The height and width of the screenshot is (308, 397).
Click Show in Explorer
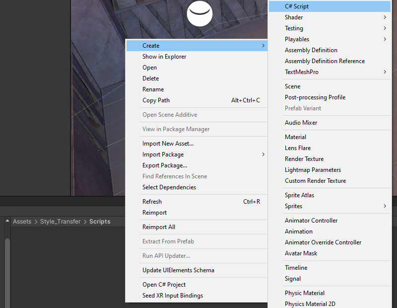[164, 57]
